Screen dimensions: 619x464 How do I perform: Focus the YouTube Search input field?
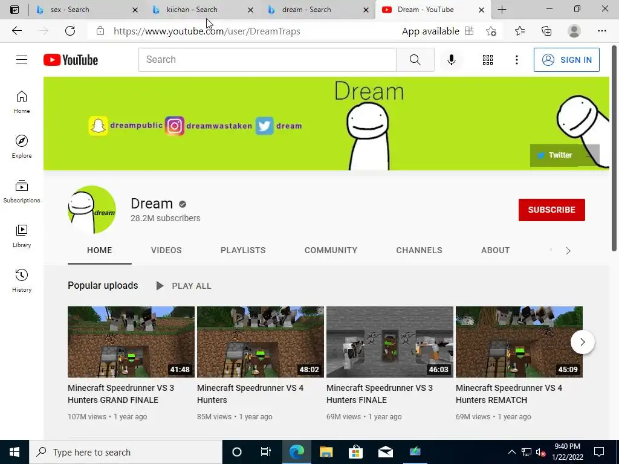coord(267,60)
